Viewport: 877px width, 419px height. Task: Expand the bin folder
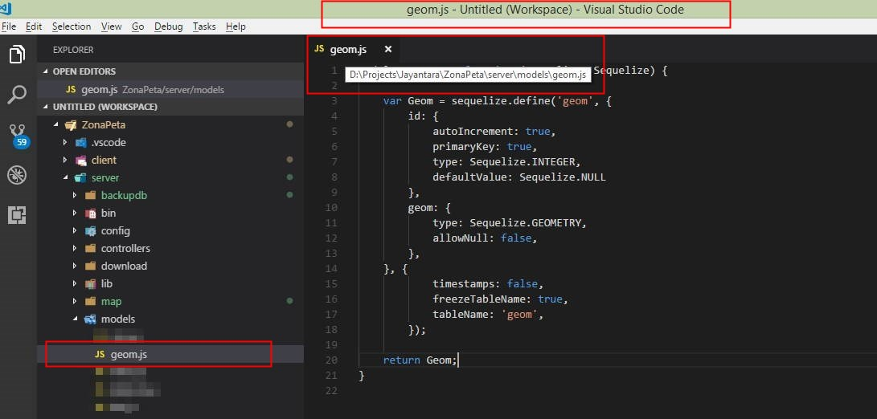coord(75,214)
